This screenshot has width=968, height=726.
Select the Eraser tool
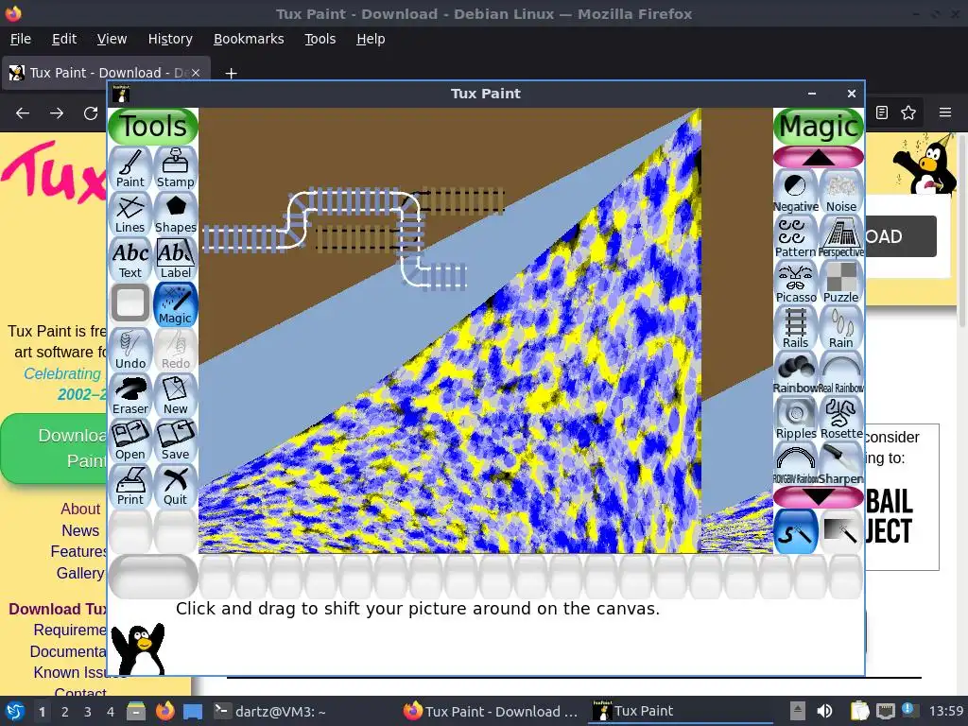tap(130, 395)
